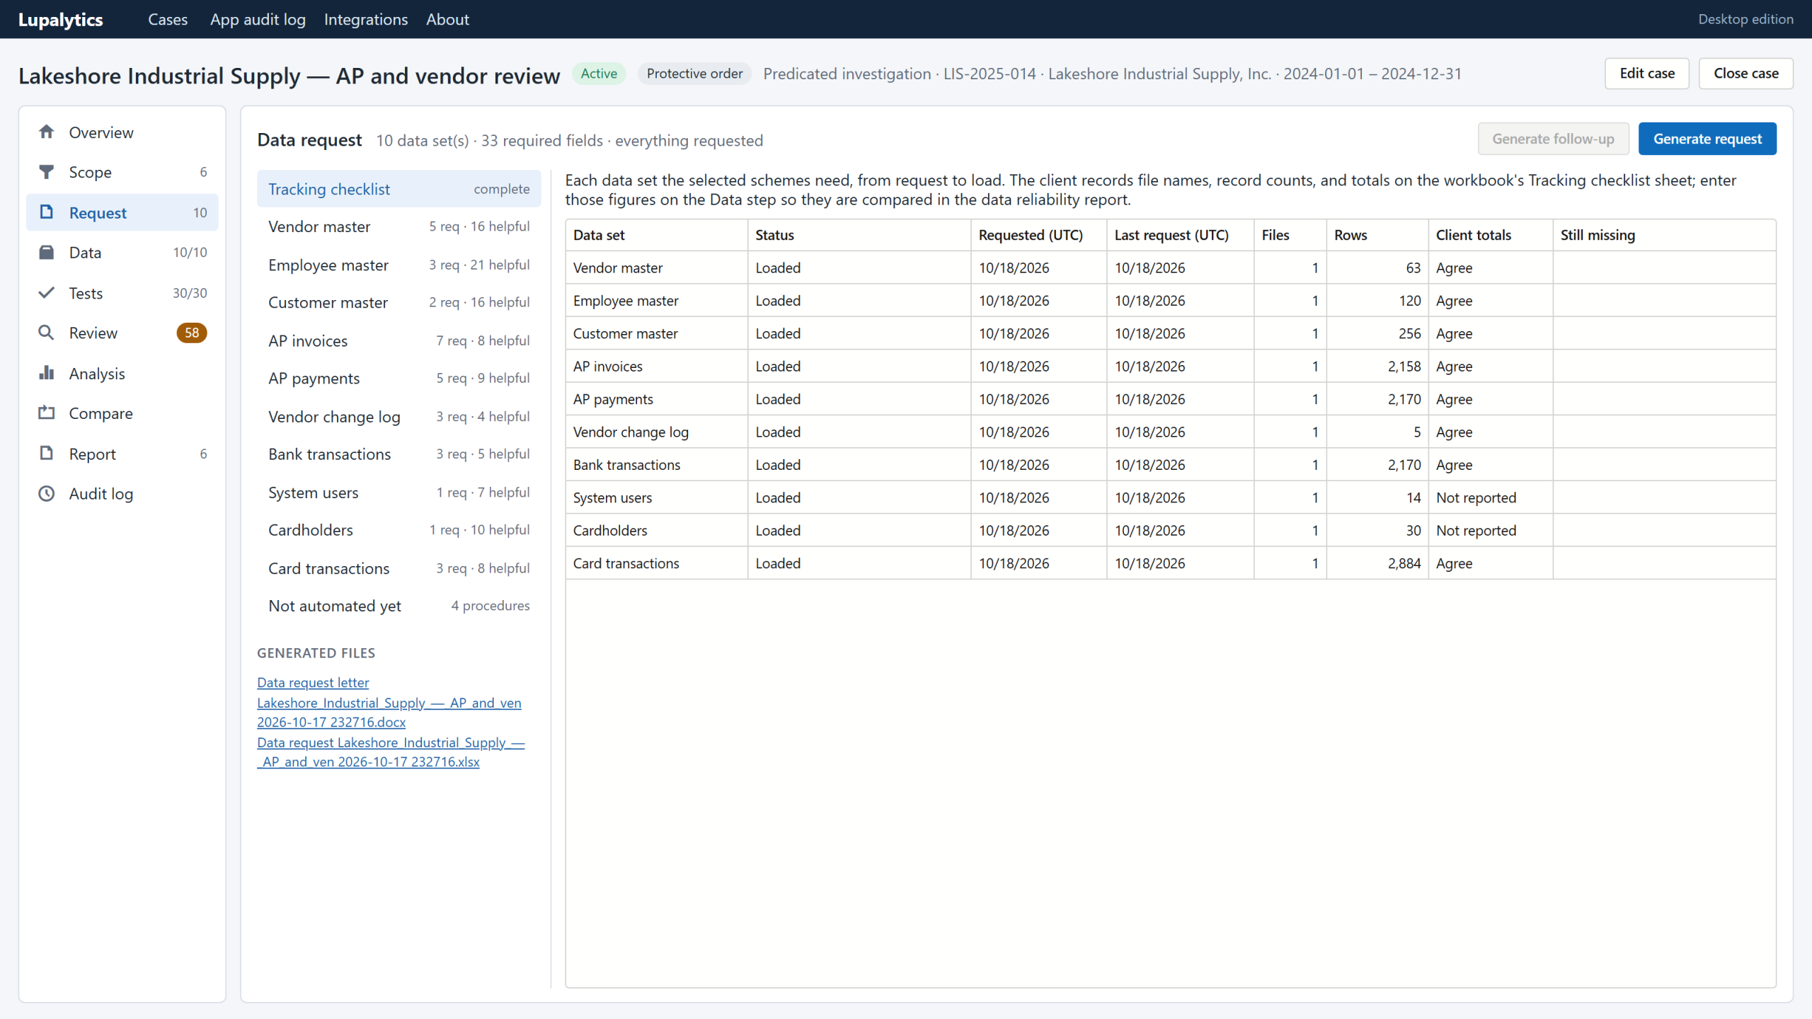Click Generate request button

1707,139
